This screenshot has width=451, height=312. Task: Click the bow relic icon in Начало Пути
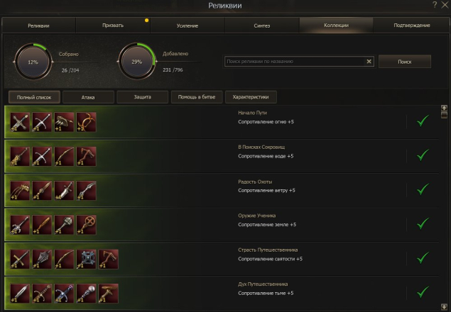86,122
